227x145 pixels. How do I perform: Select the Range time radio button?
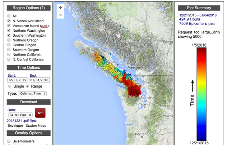coord(27,86)
